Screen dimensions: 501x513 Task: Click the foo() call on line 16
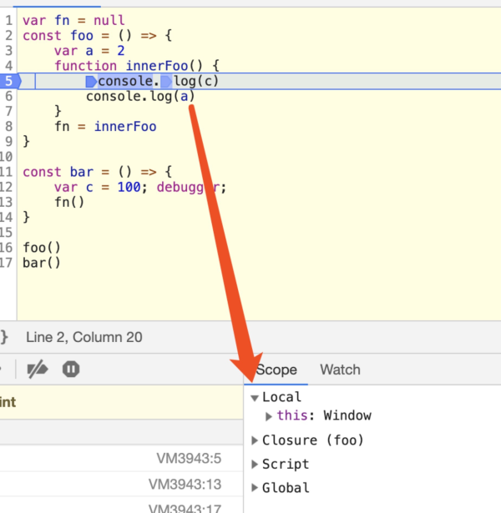pos(42,248)
